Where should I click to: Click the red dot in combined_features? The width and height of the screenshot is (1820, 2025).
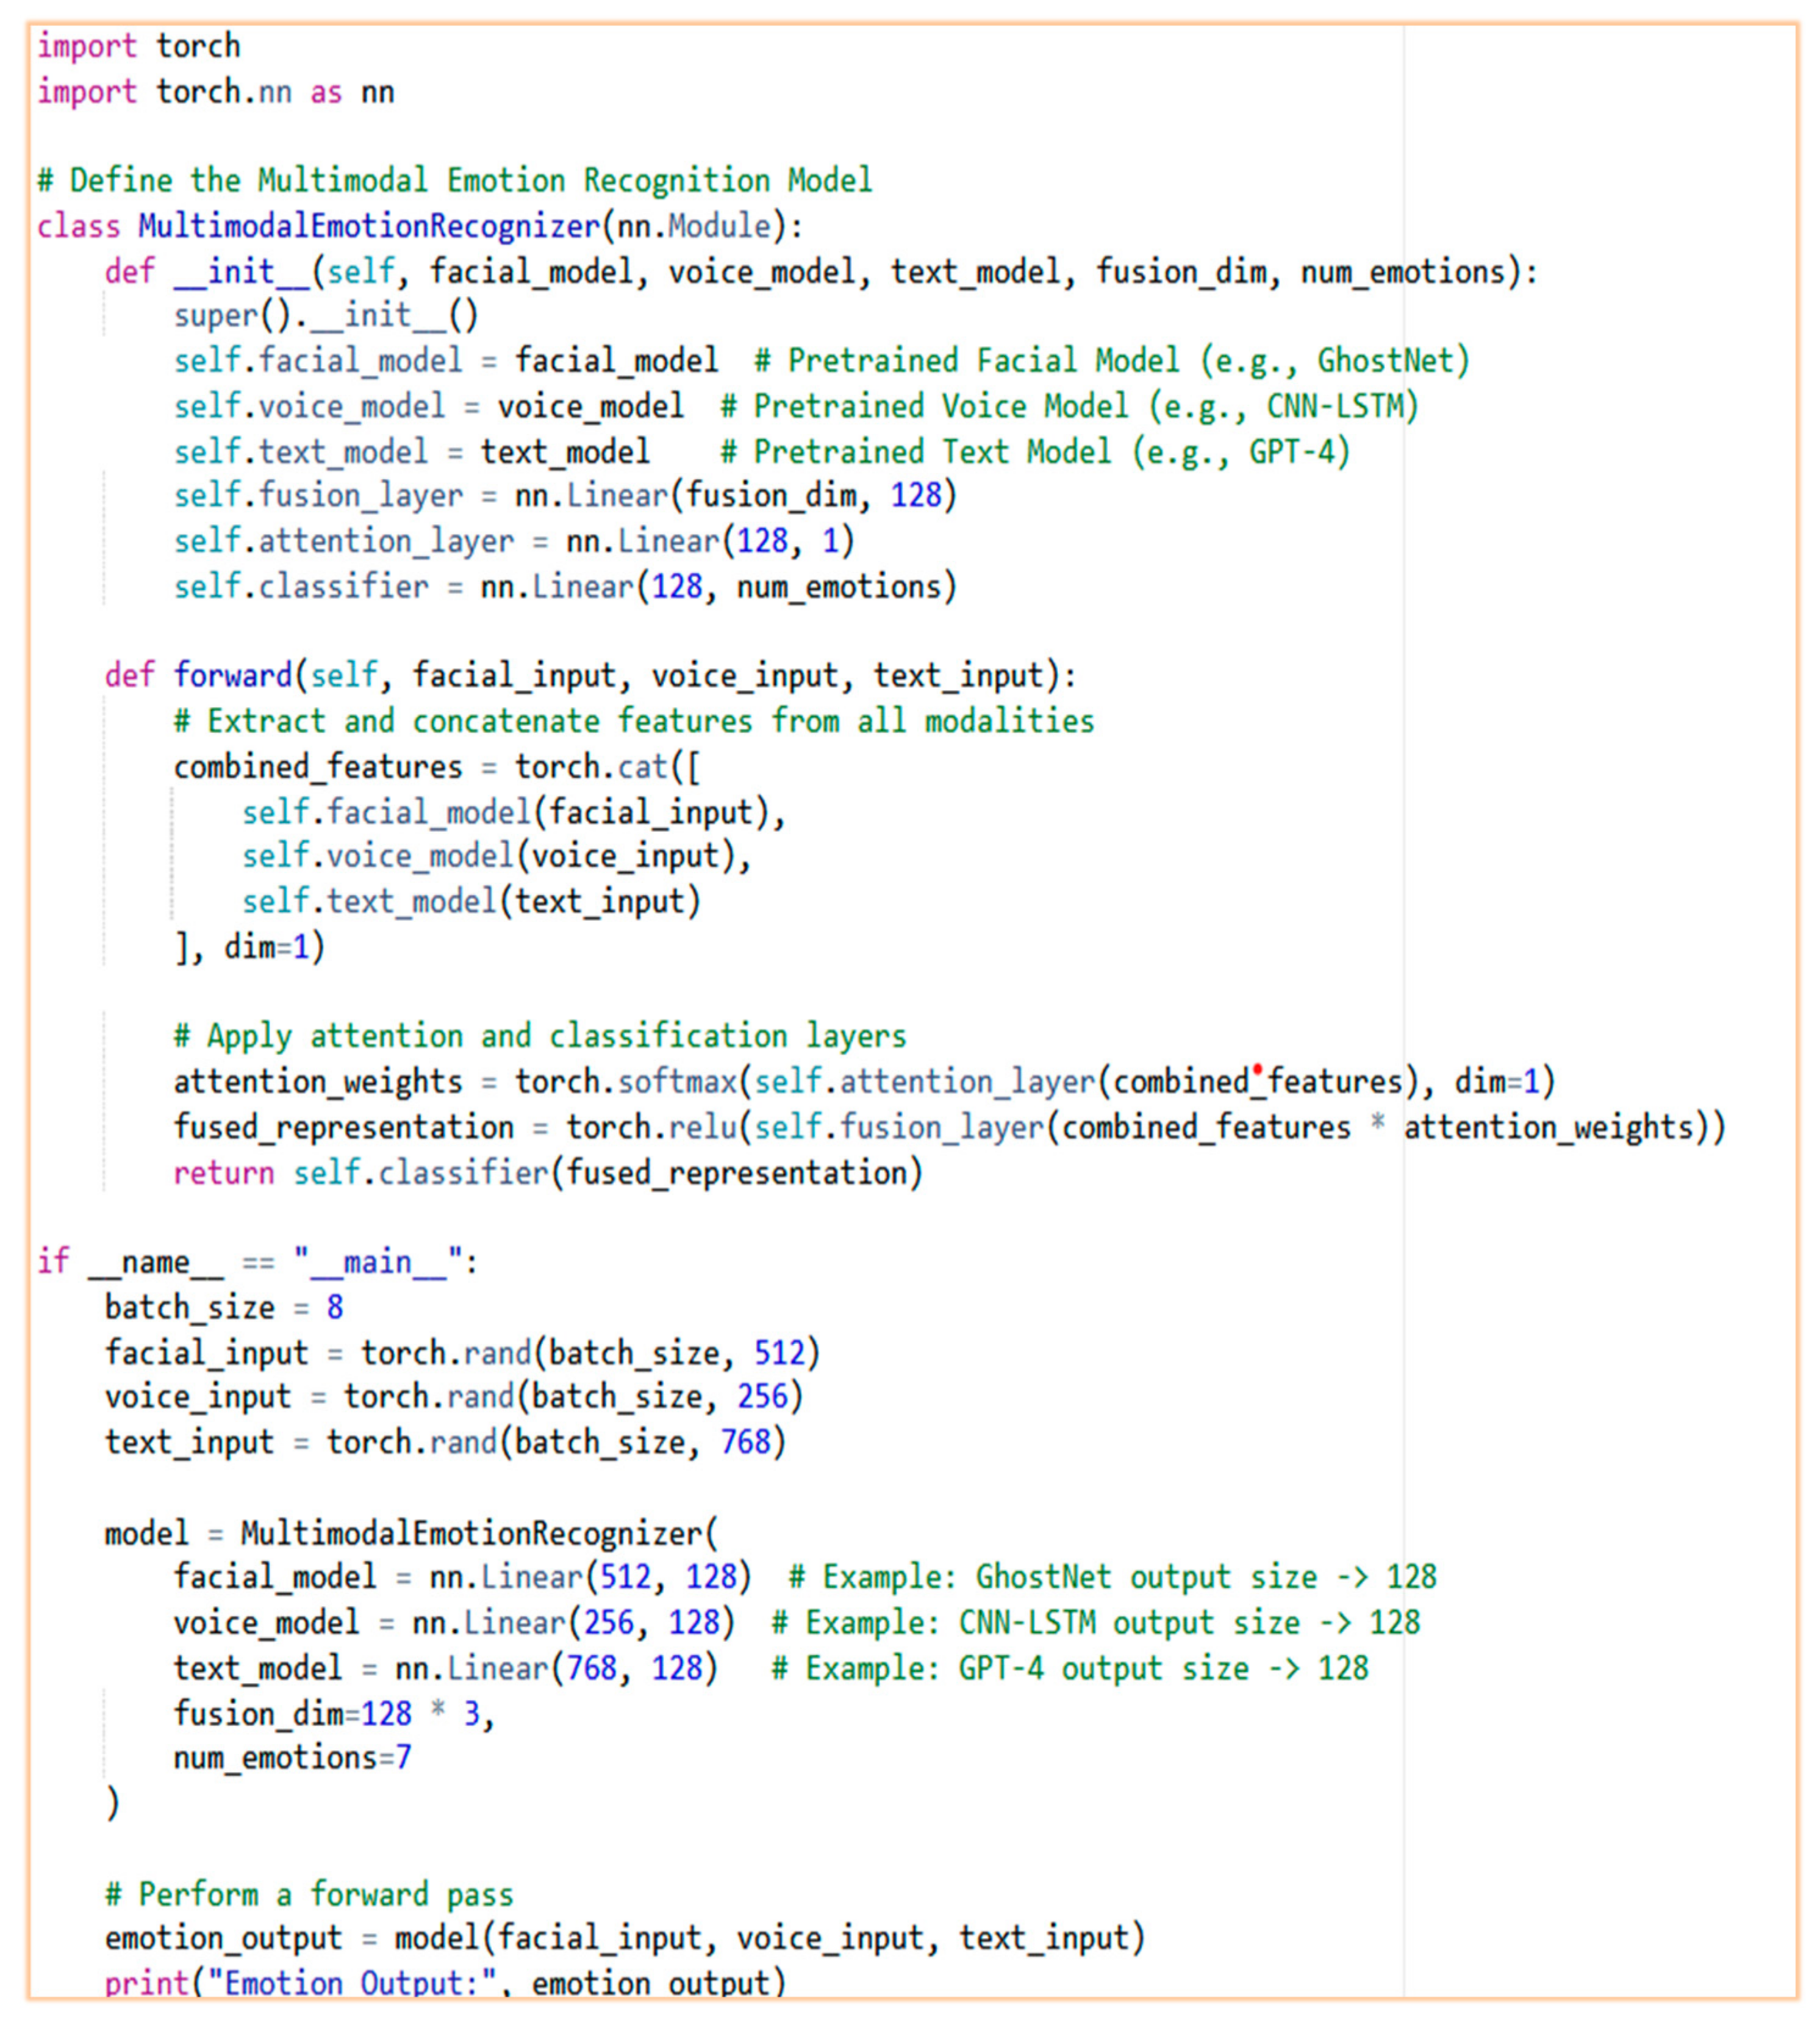point(1257,1070)
